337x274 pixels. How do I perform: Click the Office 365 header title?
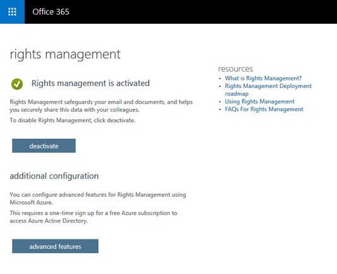(51, 12)
